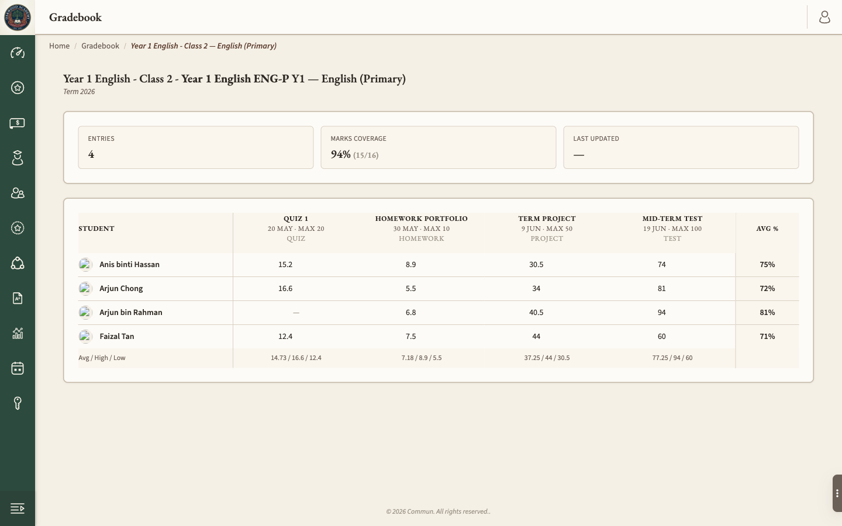Click Faizal Tan's Quiz 1 score 12.4
842x526 pixels.
285,336
